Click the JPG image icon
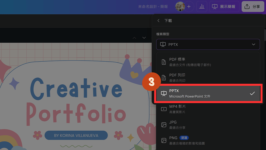This screenshot has width=266, height=150. 164,125
